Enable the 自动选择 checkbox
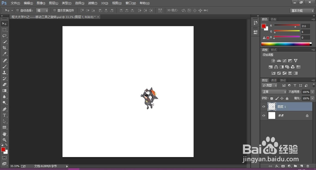The image size is (316, 170). tap(17, 10)
